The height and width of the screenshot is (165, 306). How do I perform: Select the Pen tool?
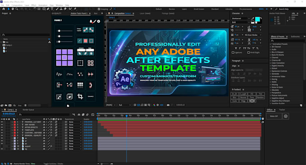(48, 9)
